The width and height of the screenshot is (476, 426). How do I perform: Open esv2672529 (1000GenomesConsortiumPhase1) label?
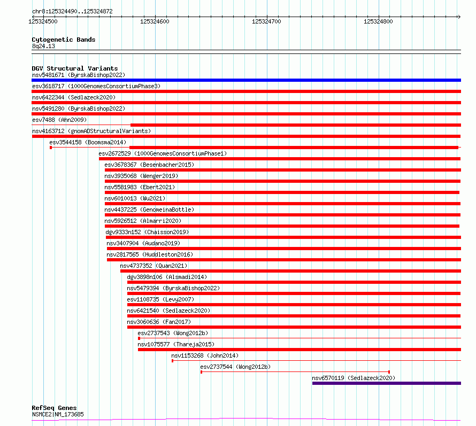(x=163, y=153)
